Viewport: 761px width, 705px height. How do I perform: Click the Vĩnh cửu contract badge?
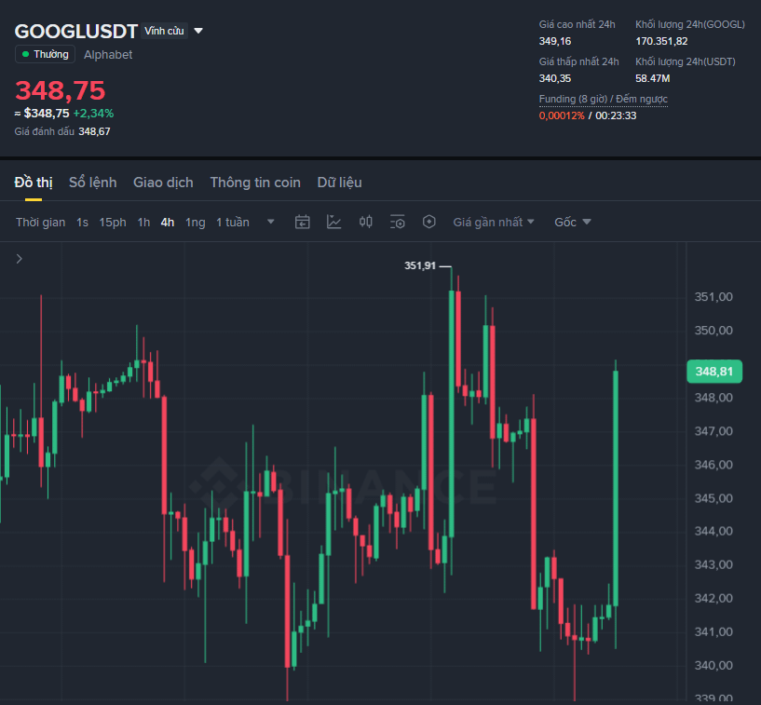pyautogui.click(x=164, y=31)
